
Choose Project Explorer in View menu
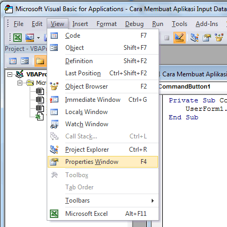[x=103, y=150]
